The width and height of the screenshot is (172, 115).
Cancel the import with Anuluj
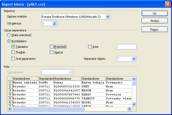tap(154, 21)
